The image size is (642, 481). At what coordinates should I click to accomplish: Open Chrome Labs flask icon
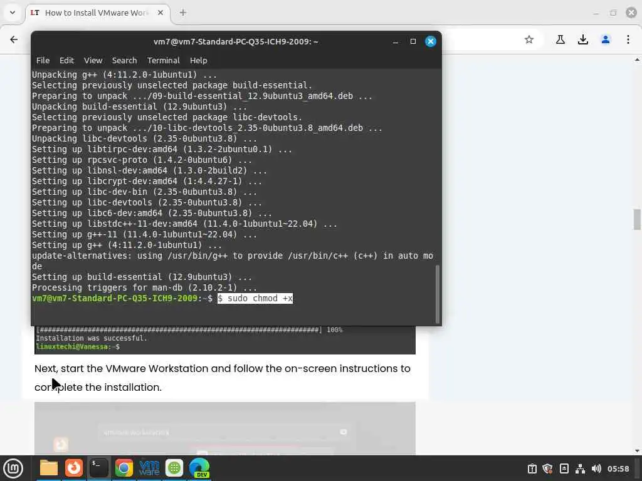tap(560, 39)
